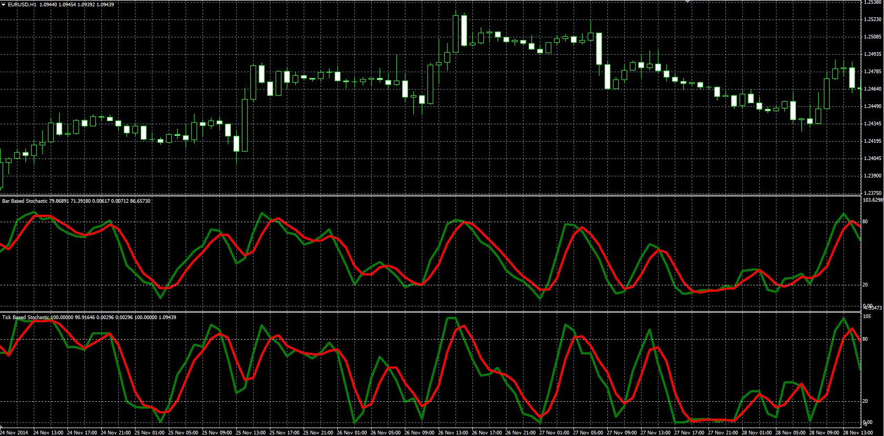Click the 25 Nov 21:00 time label

(x=318, y=433)
